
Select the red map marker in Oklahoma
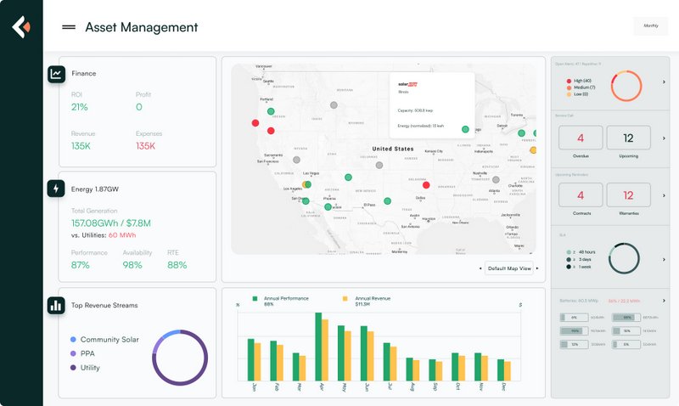coord(426,185)
